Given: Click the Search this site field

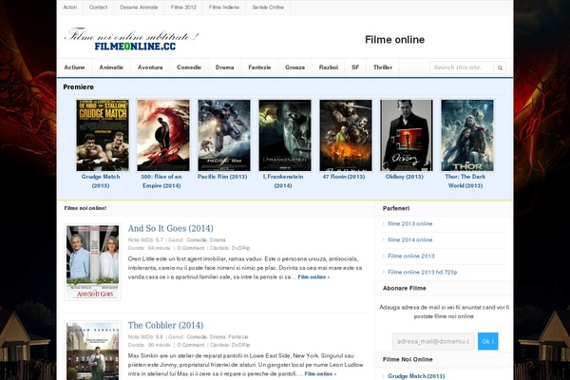Looking at the screenshot, I should tap(462, 67).
